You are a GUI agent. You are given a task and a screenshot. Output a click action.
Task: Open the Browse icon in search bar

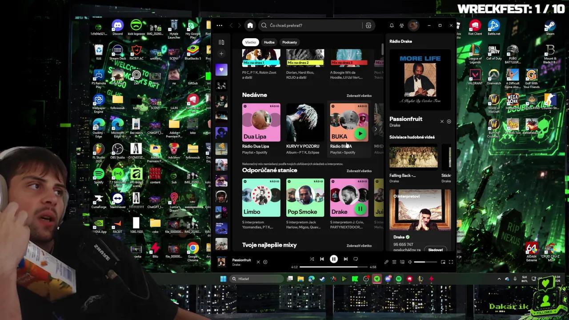(x=368, y=25)
